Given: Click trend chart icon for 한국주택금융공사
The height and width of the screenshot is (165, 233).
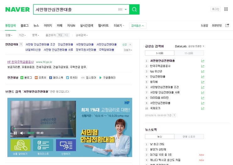Looking at the screenshot, I should click(x=203, y=66).
